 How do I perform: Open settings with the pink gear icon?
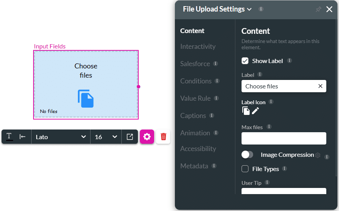147,136
